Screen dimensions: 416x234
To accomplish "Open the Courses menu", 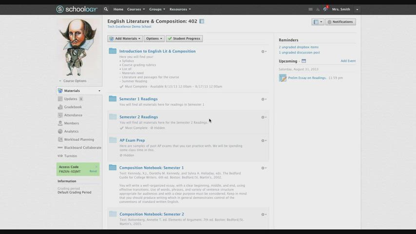I will [x=135, y=9].
